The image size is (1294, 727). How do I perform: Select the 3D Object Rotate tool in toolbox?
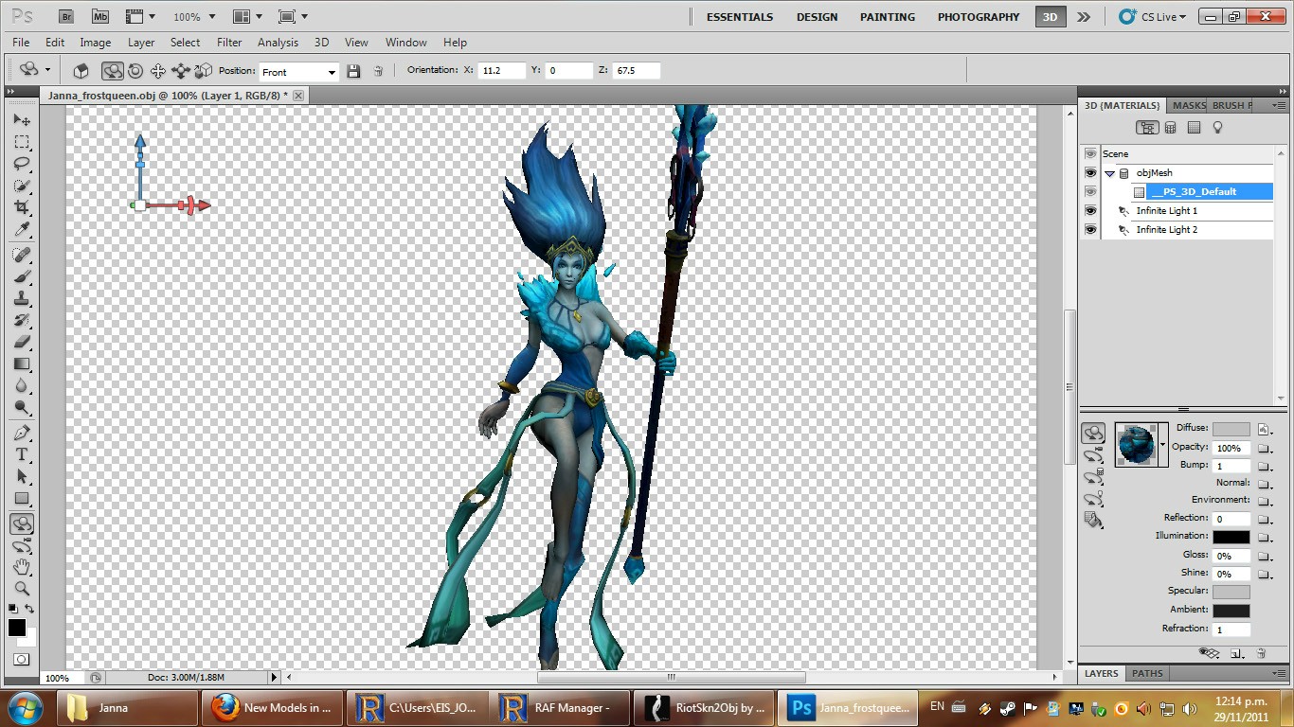(22, 523)
